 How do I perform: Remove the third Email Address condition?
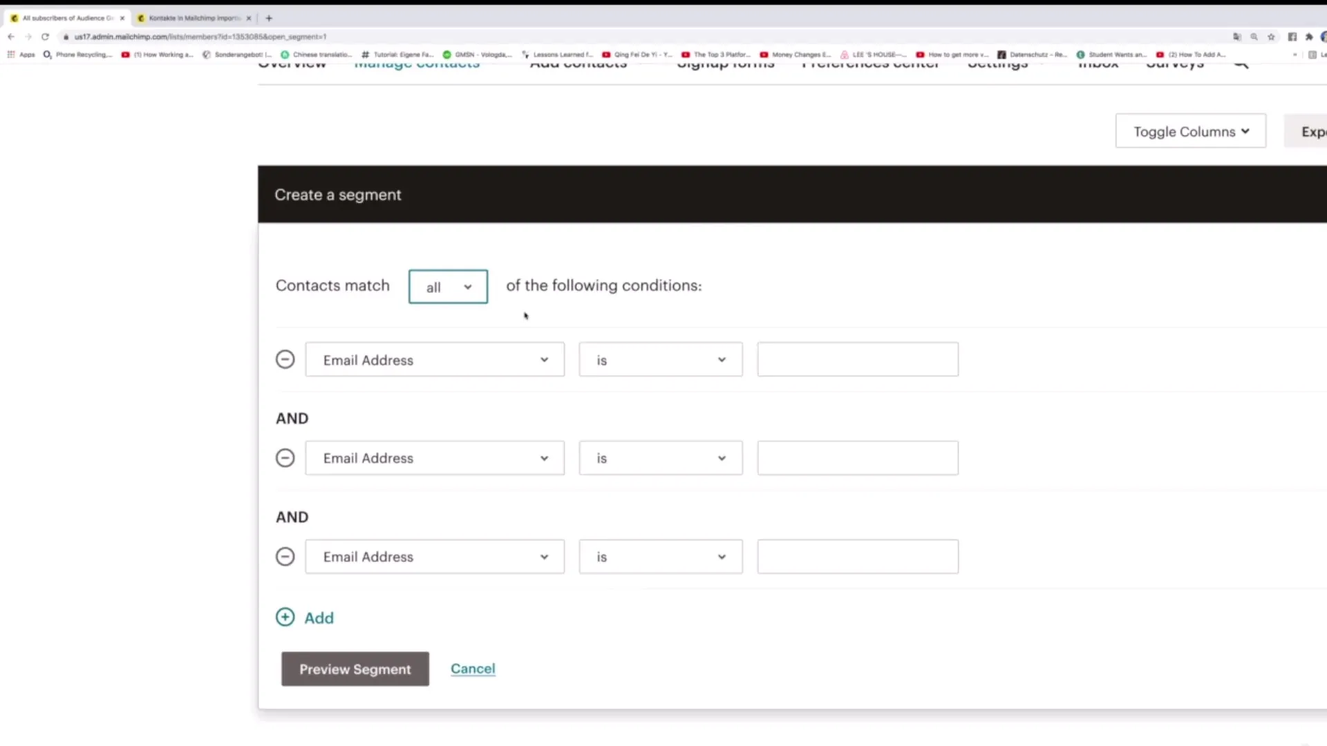(285, 557)
